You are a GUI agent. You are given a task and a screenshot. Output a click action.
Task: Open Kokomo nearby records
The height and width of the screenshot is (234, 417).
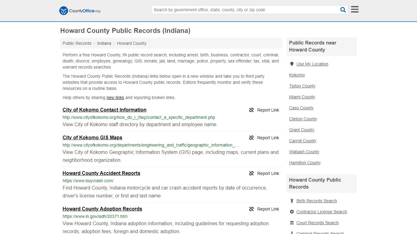pyautogui.click(x=297, y=75)
